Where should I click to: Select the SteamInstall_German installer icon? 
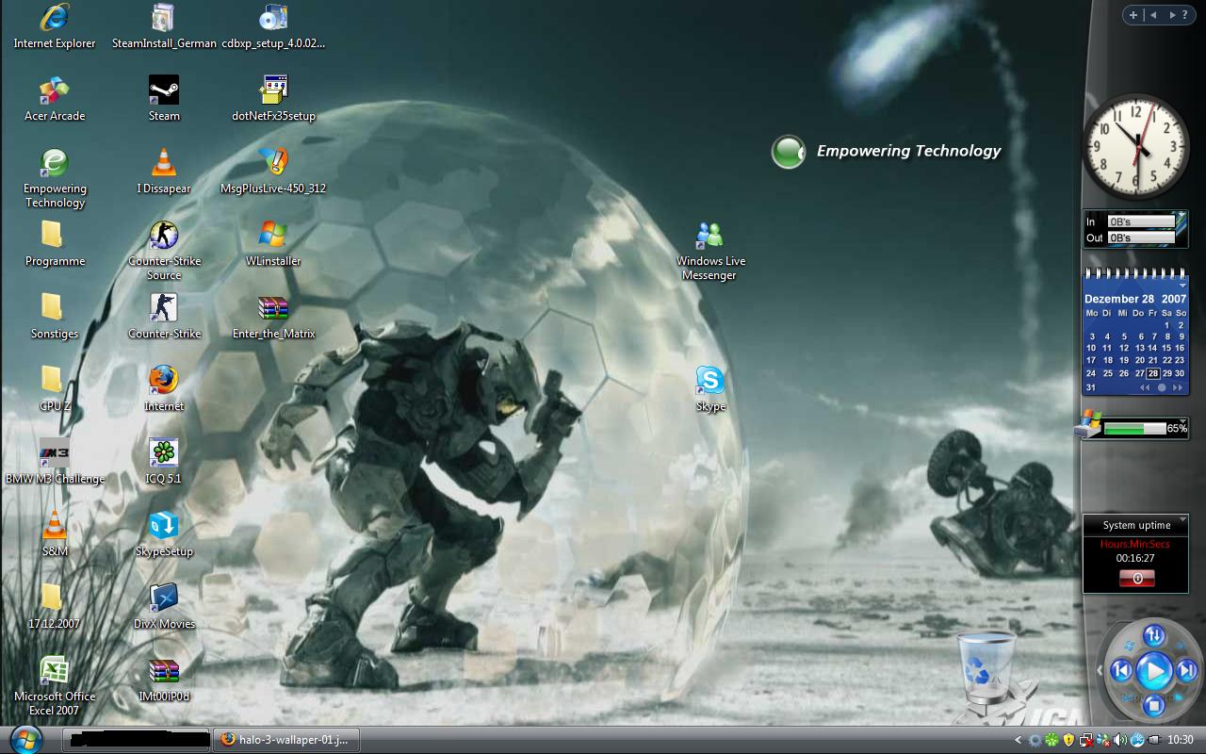point(164,26)
